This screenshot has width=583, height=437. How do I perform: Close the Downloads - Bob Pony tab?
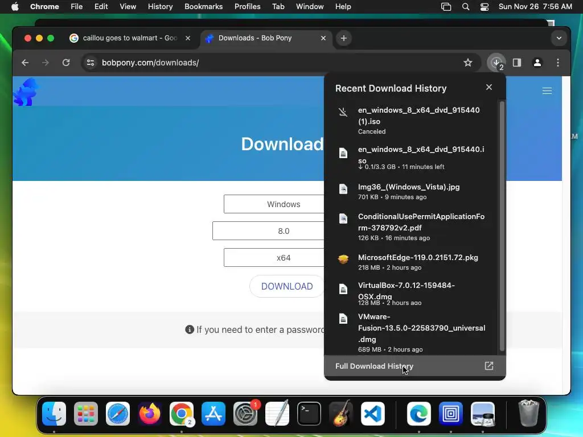click(x=323, y=38)
